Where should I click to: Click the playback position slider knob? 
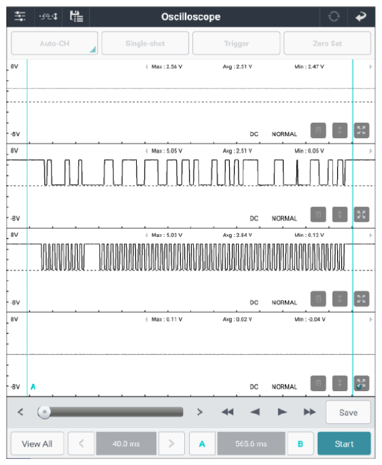pyautogui.click(x=44, y=412)
